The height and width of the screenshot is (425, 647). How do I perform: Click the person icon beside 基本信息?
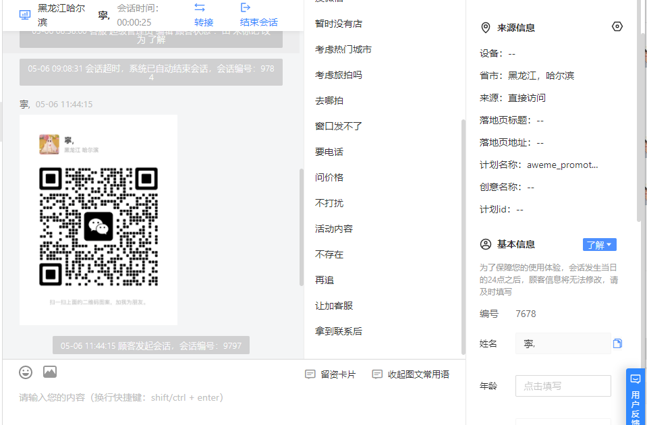click(486, 244)
